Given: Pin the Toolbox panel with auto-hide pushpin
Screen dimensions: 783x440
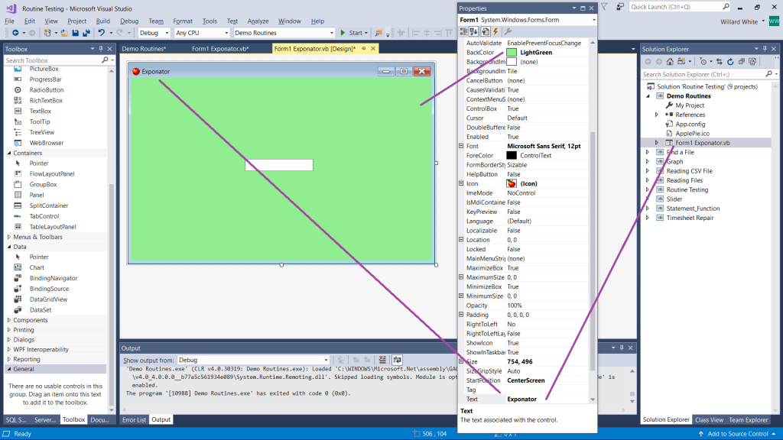Looking at the screenshot, I should (102, 49).
